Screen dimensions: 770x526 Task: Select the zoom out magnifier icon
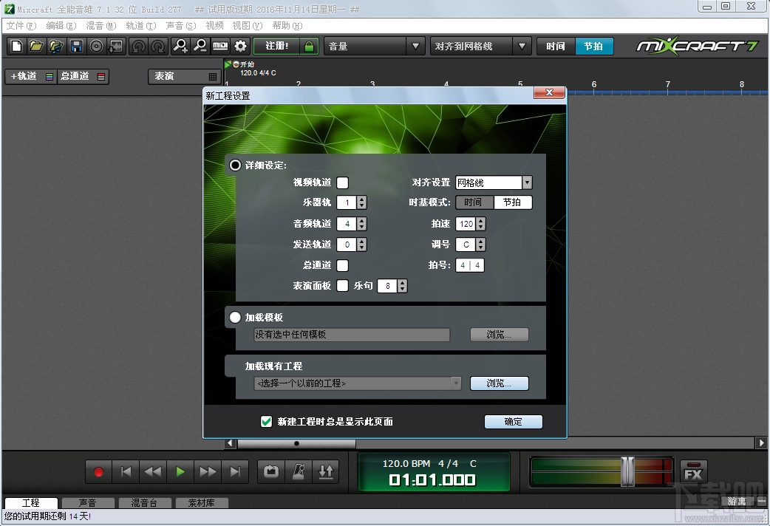[200, 46]
